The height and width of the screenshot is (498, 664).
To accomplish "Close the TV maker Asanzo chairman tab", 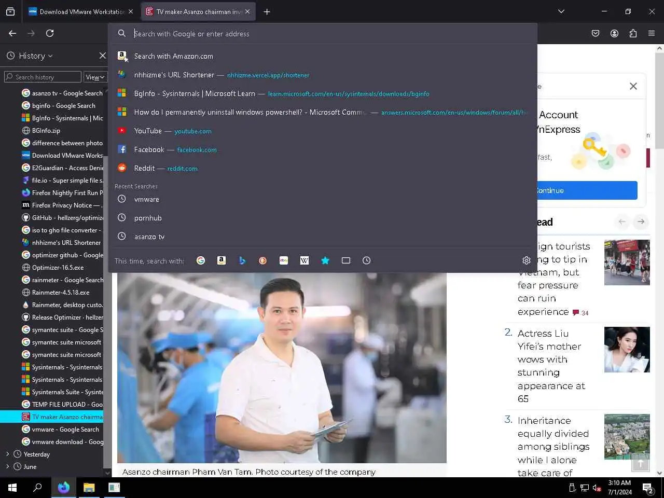I will 247,11.
